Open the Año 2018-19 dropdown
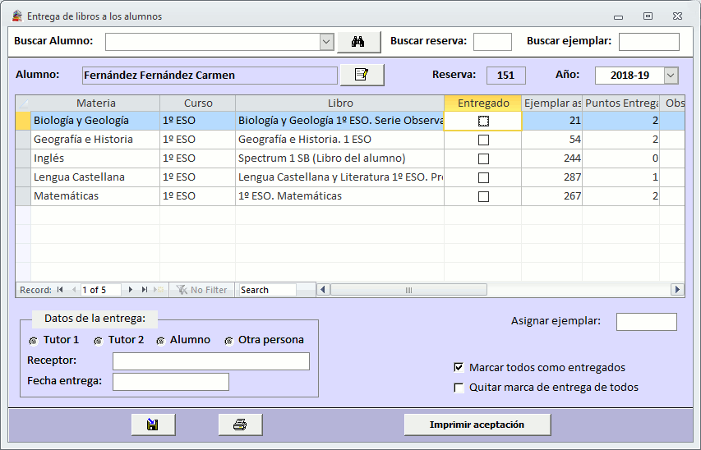The image size is (701, 450). pyautogui.click(x=671, y=76)
